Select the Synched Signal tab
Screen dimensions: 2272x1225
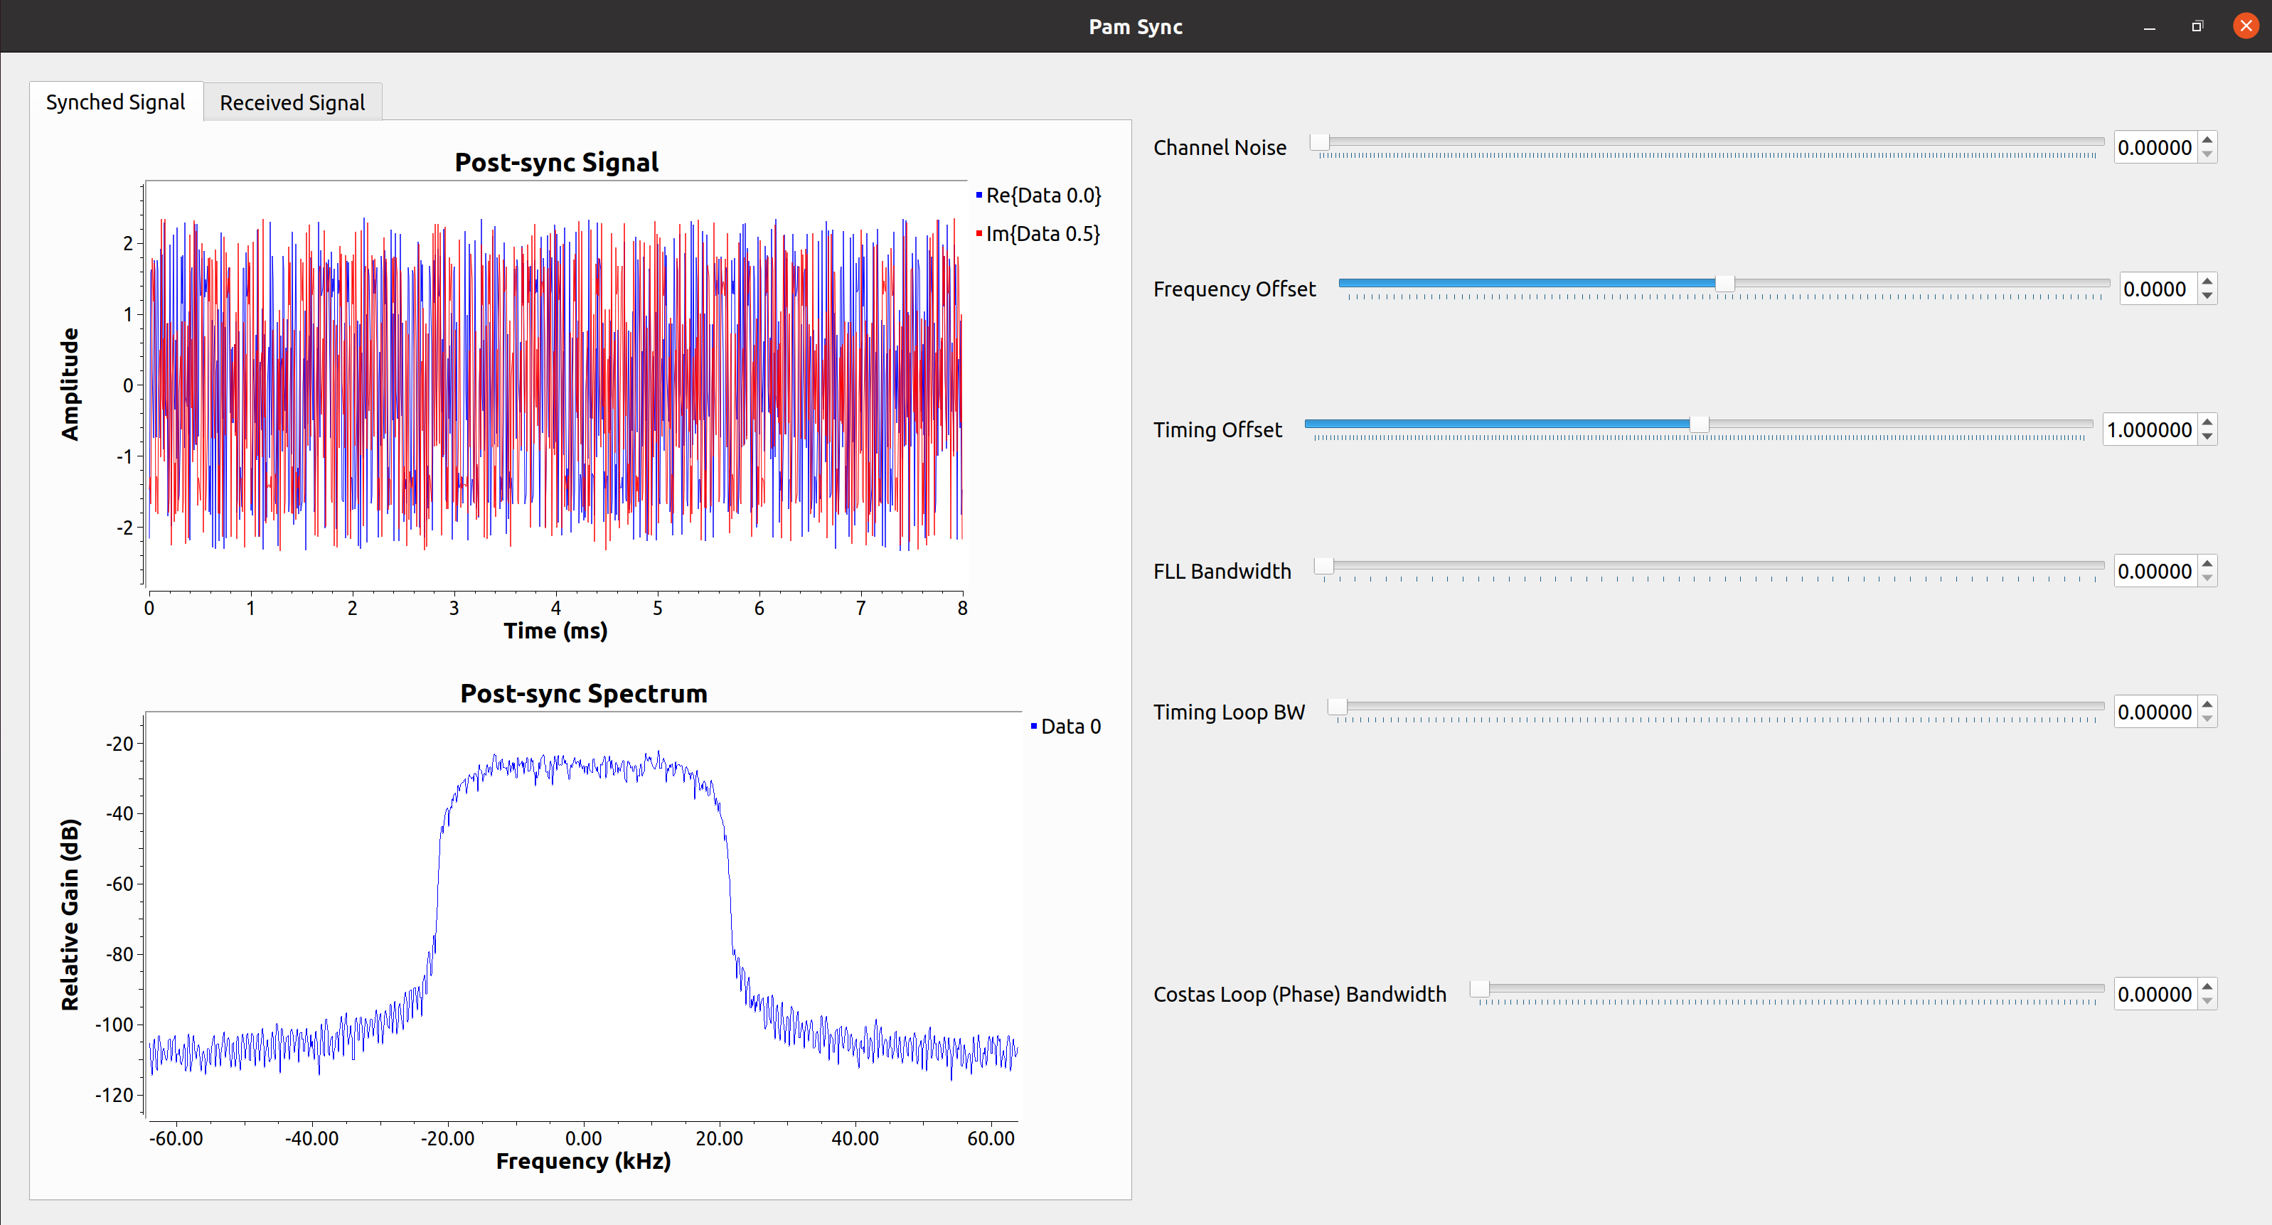click(x=115, y=102)
